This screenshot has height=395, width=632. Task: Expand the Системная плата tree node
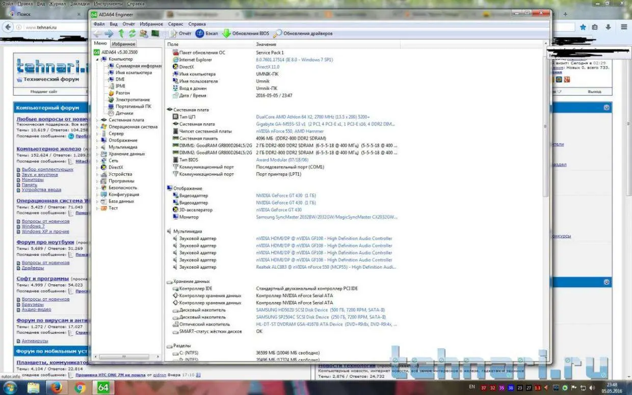pyautogui.click(x=97, y=120)
